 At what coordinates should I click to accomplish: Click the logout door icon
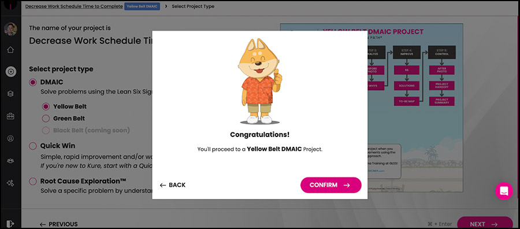[x=10, y=224]
